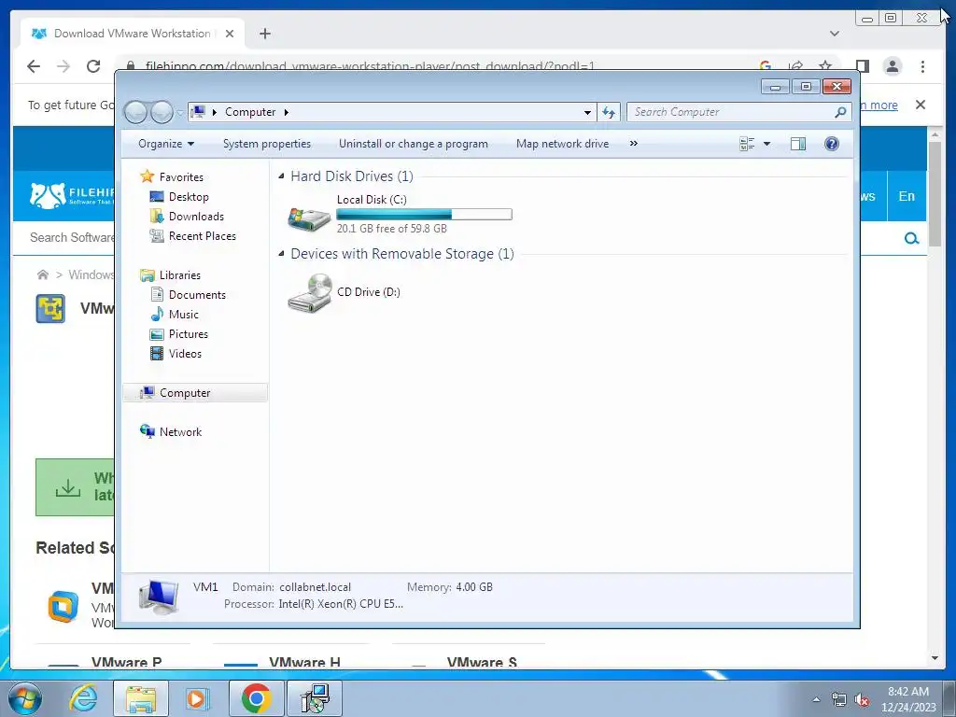Screen dimensions: 956x717
Task: Reload the Chrome page
Action: pos(93,66)
